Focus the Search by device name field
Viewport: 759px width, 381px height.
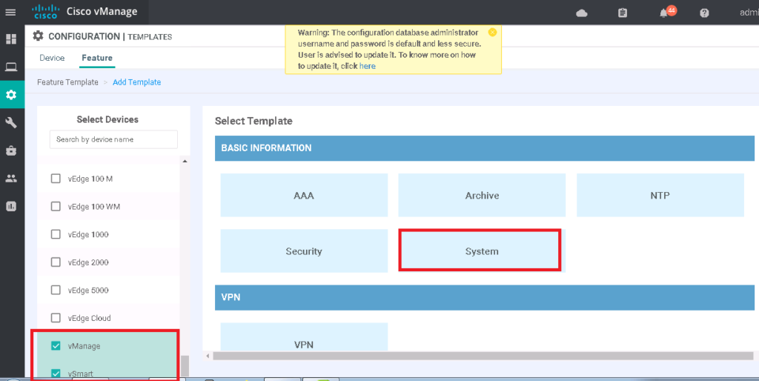113,139
